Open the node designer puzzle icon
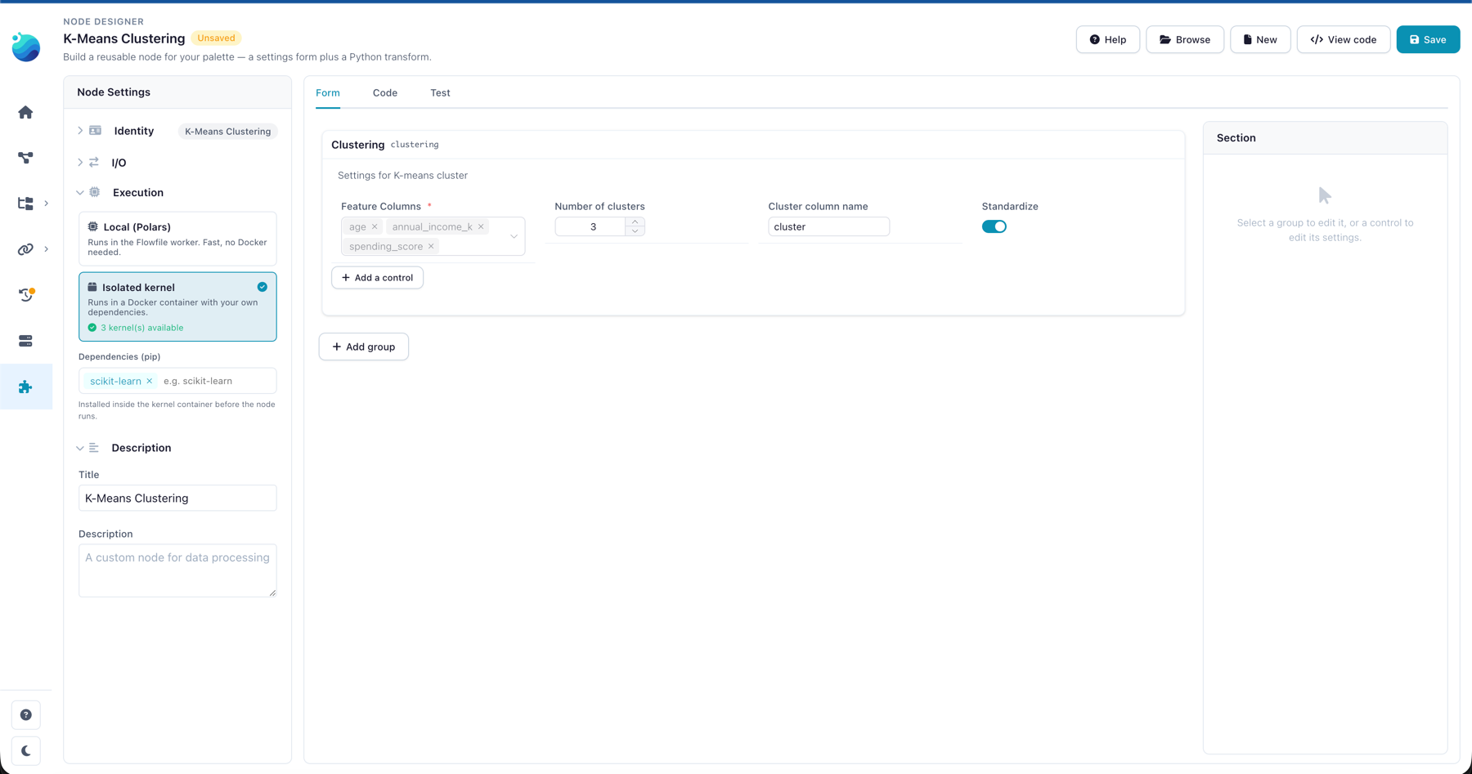The height and width of the screenshot is (774, 1472). click(25, 387)
